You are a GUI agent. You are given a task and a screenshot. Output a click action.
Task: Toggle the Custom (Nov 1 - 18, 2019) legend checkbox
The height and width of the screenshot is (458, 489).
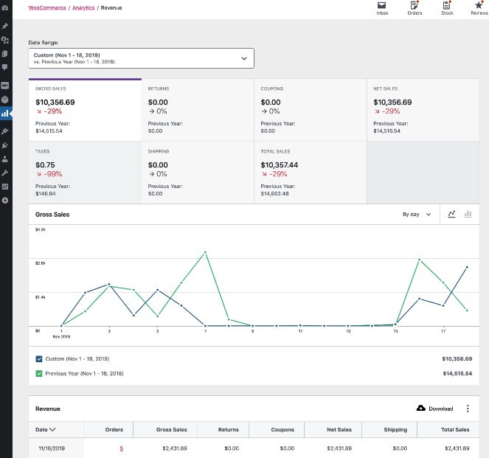pyautogui.click(x=39, y=359)
